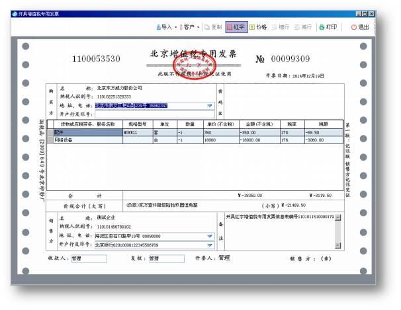This screenshot has width=401, height=310.
Task: Click the 税率 column header
Action: point(292,124)
